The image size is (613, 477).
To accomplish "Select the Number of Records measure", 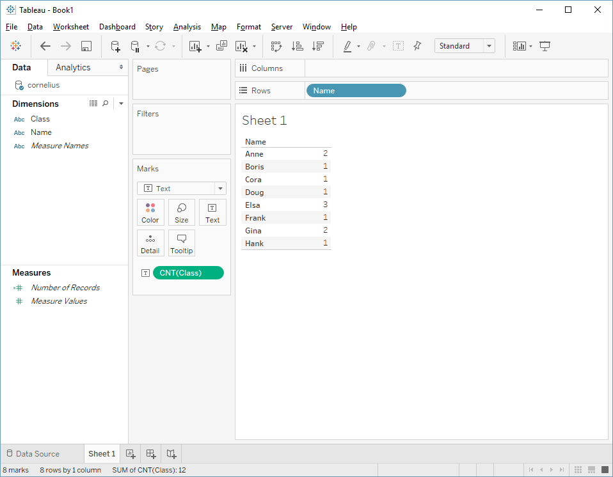I will (65, 288).
